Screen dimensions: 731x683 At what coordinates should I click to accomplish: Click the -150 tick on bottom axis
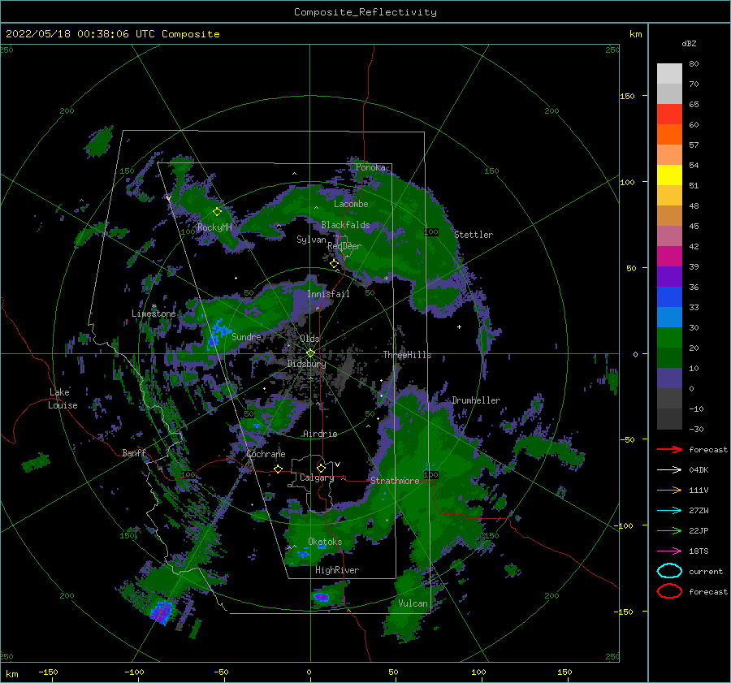(x=48, y=672)
